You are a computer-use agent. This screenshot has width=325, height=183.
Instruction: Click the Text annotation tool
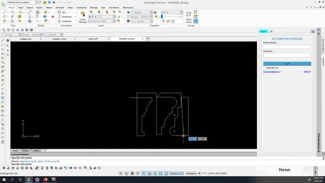pos(62,12)
